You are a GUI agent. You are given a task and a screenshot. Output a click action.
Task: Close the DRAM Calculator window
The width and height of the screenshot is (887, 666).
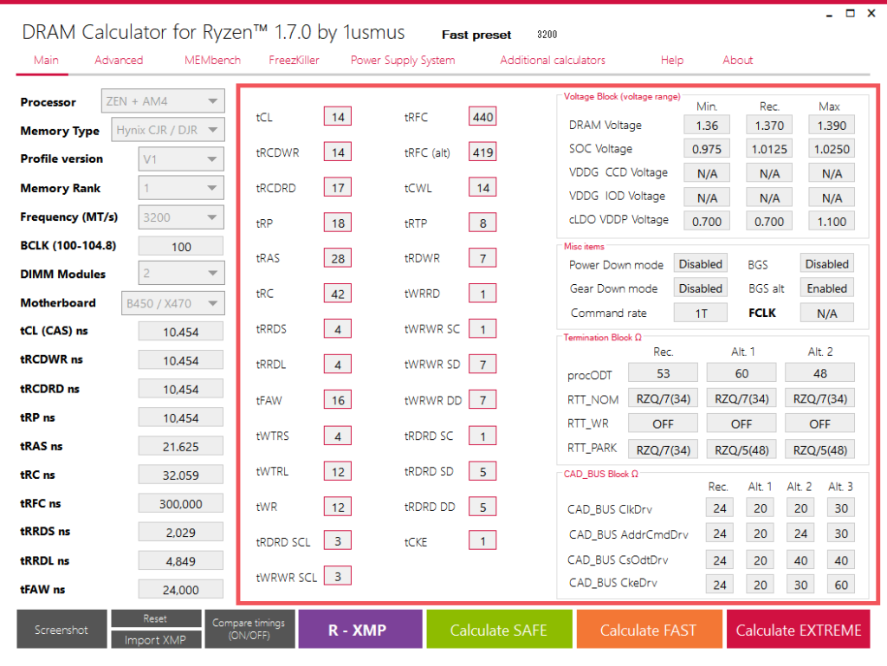coord(871,14)
